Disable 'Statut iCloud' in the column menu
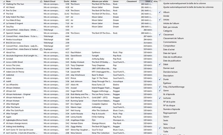 (169, 128)
